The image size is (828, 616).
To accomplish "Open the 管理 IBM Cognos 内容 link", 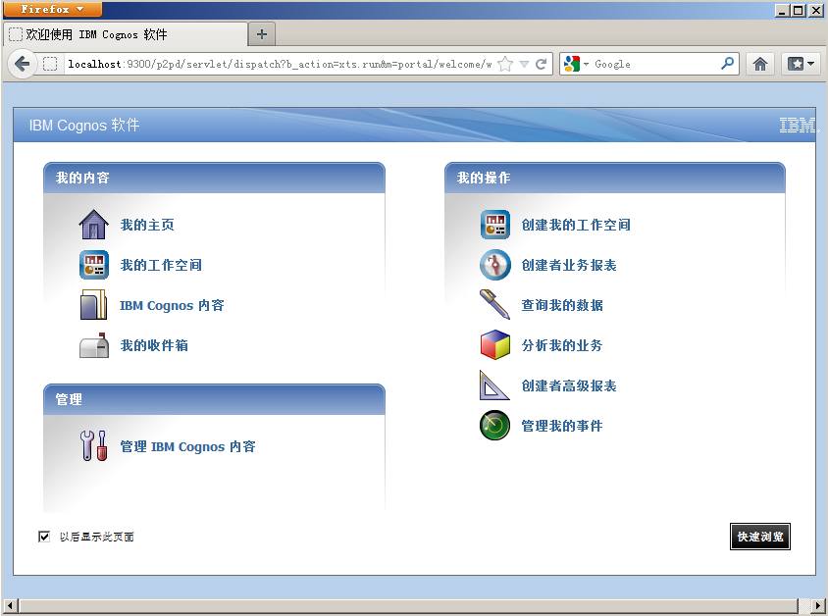I will click(x=188, y=446).
